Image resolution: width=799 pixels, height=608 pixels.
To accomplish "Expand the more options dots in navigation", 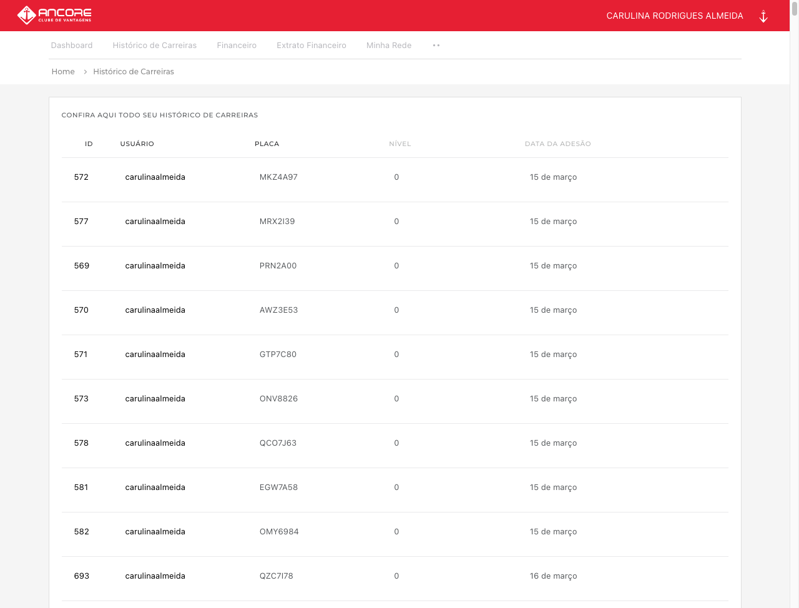I will click(x=436, y=46).
